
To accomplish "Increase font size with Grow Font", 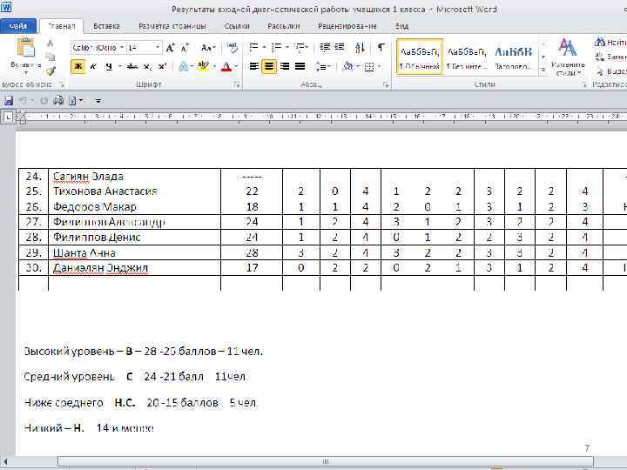I will point(170,48).
